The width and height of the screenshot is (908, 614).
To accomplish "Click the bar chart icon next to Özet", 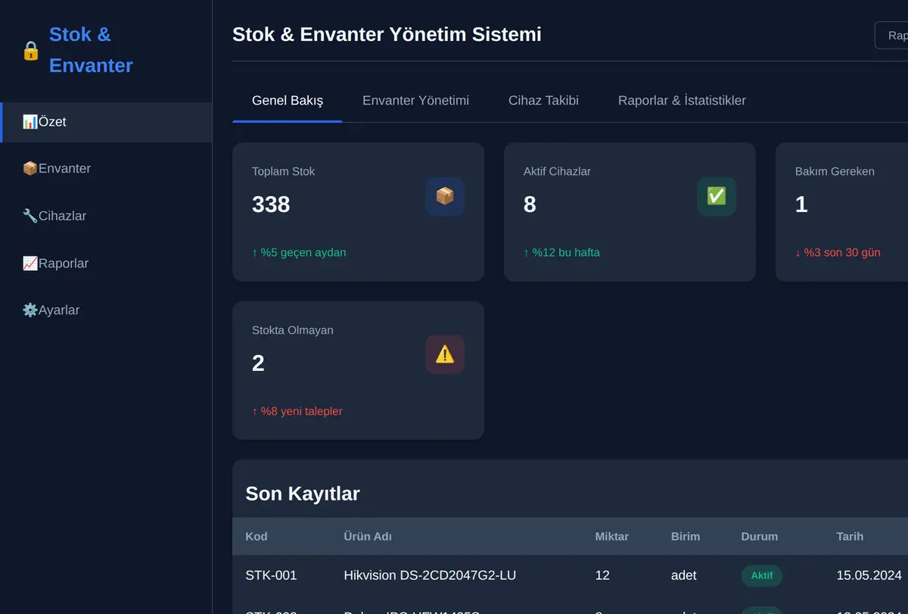I will pos(30,122).
